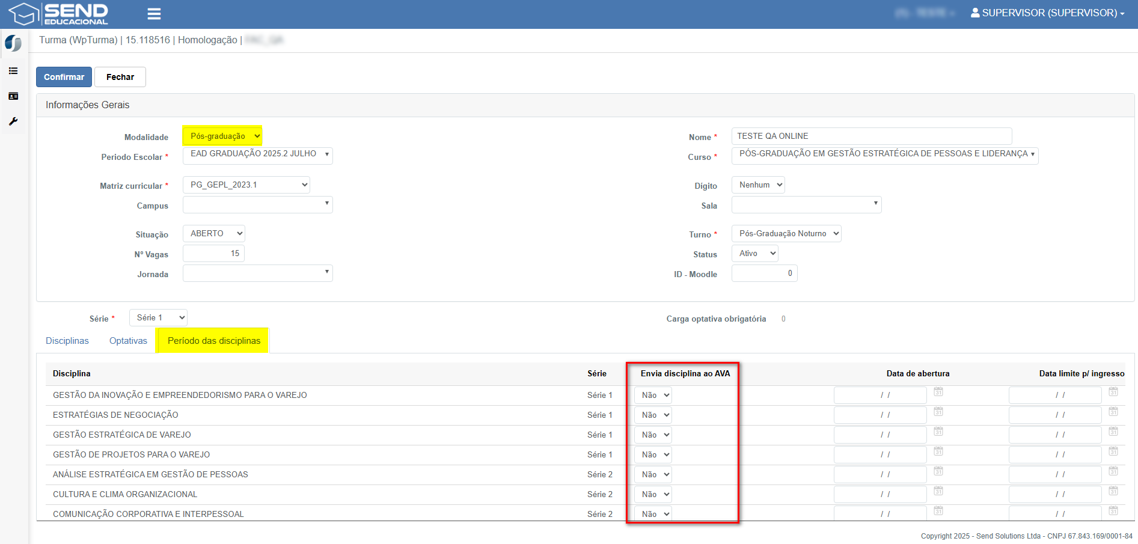Click the Fechar button
The height and width of the screenshot is (544, 1138).
tap(120, 77)
